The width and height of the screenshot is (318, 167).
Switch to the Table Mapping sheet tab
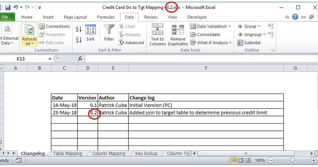pos(68,153)
